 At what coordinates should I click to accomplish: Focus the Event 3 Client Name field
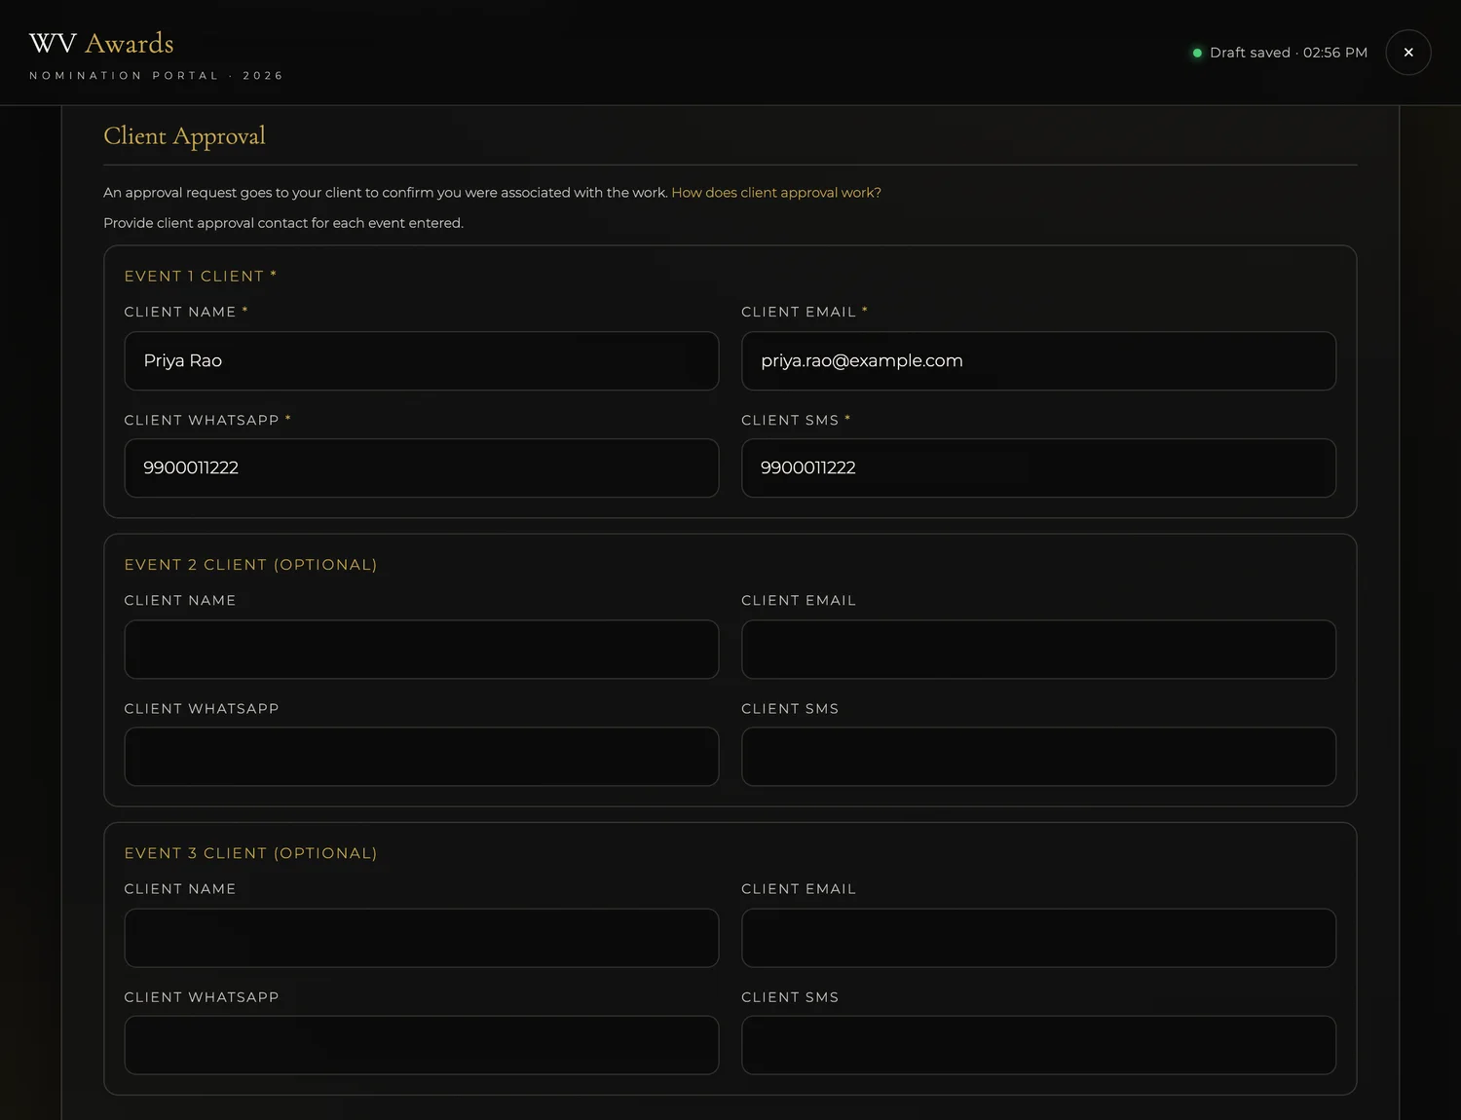422,938
